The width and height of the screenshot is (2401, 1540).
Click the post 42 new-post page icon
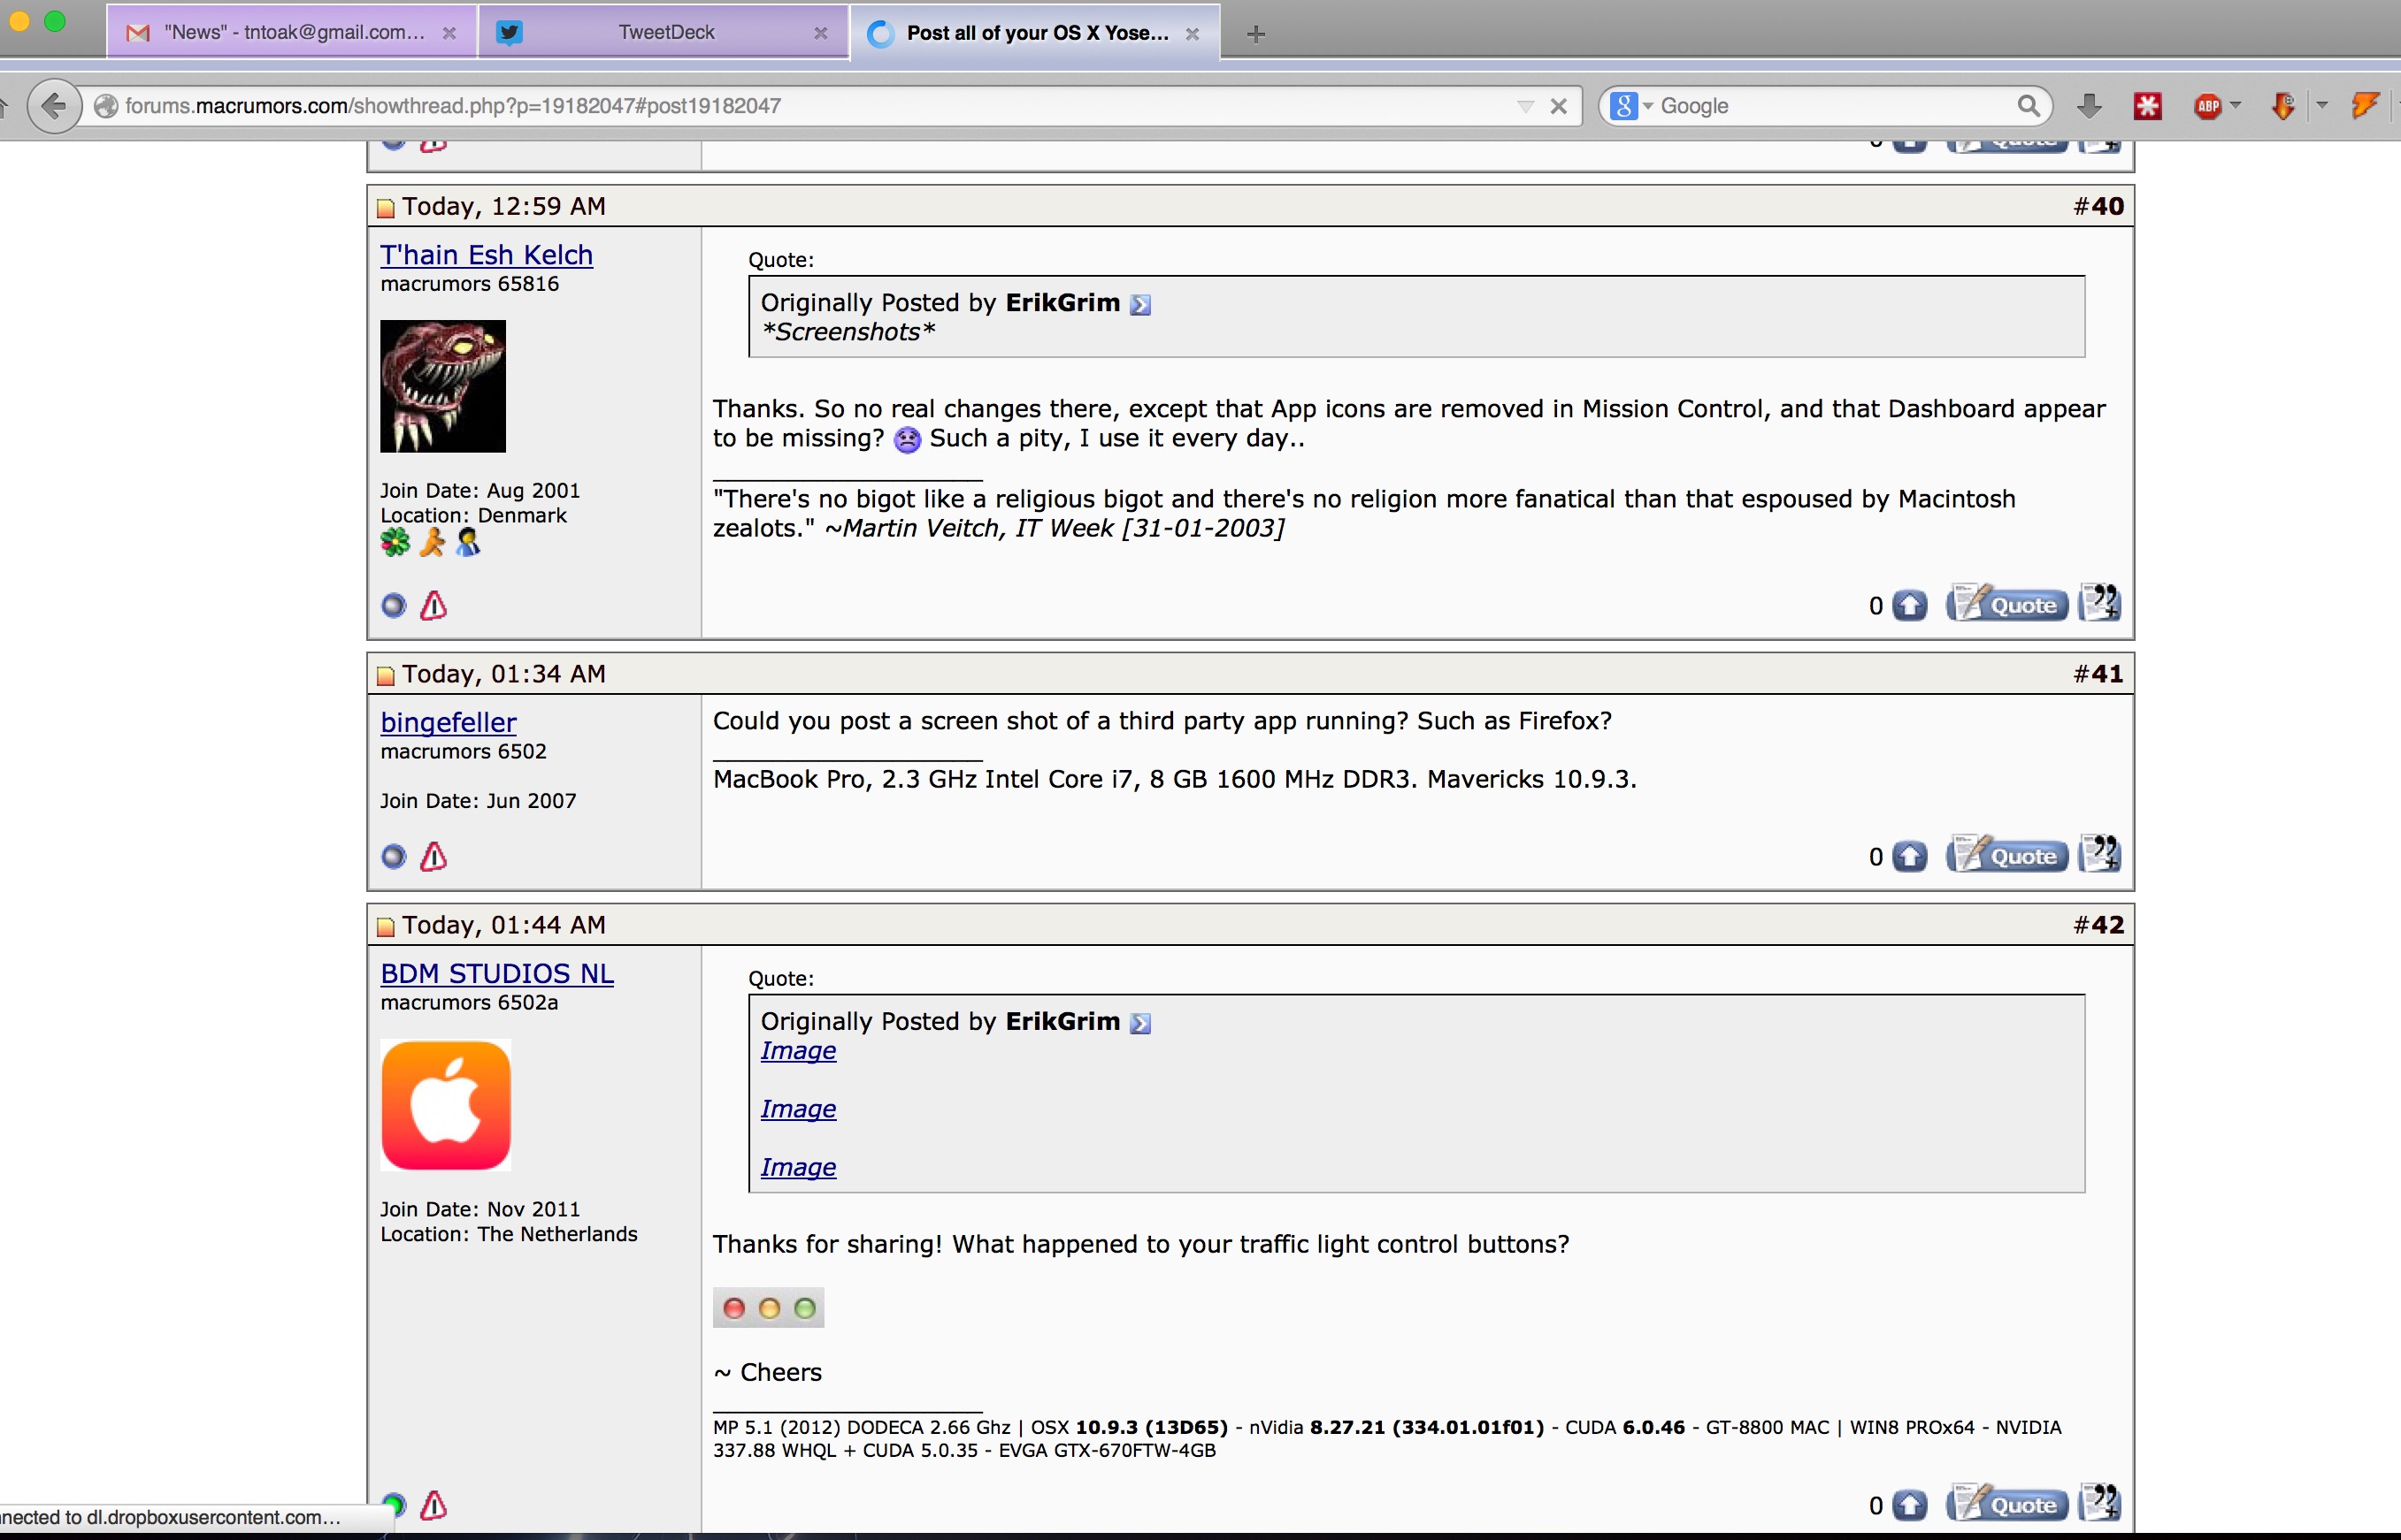click(387, 927)
